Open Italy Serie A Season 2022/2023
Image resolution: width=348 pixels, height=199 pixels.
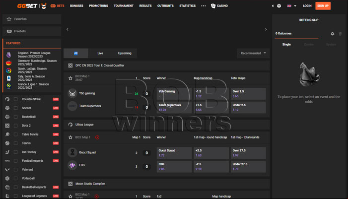click(x=31, y=78)
